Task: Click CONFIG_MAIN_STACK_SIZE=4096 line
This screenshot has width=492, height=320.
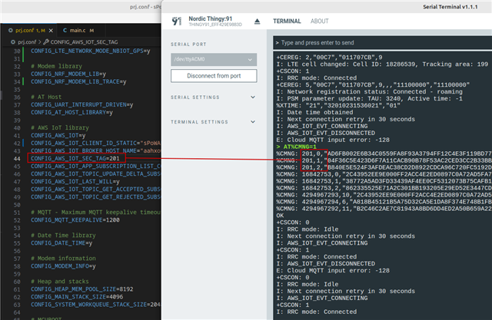Action: pyautogui.click(x=77, y=297)
